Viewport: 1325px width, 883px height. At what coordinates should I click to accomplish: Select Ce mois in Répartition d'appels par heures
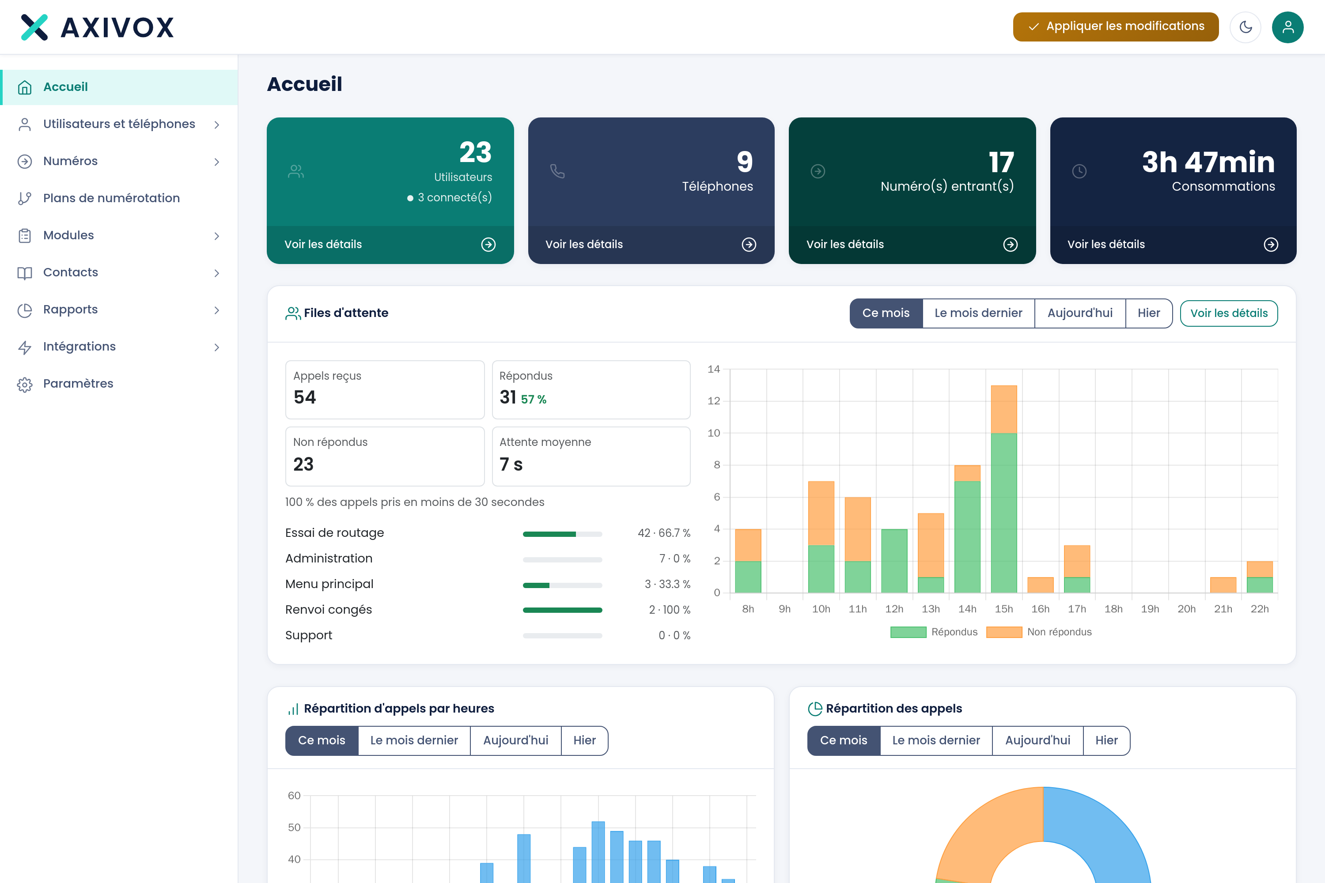click(322, 740)
